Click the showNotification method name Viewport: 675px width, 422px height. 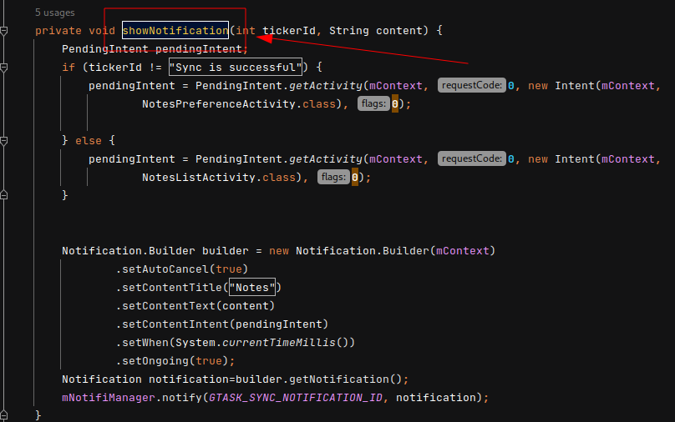coord(175,31)
